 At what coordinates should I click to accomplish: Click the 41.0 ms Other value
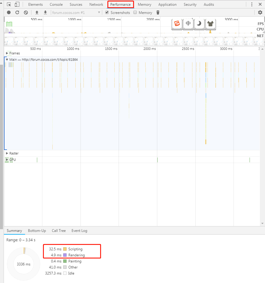(55, 267)
